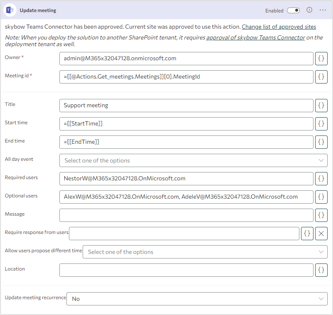Click the Optional users input field
This screenshot has width=333, height=315.
tap(186, 197)
